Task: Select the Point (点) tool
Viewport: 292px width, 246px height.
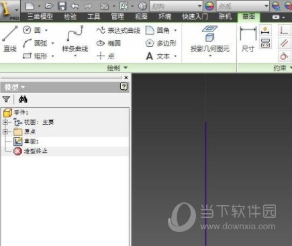Action: [105, 56]
